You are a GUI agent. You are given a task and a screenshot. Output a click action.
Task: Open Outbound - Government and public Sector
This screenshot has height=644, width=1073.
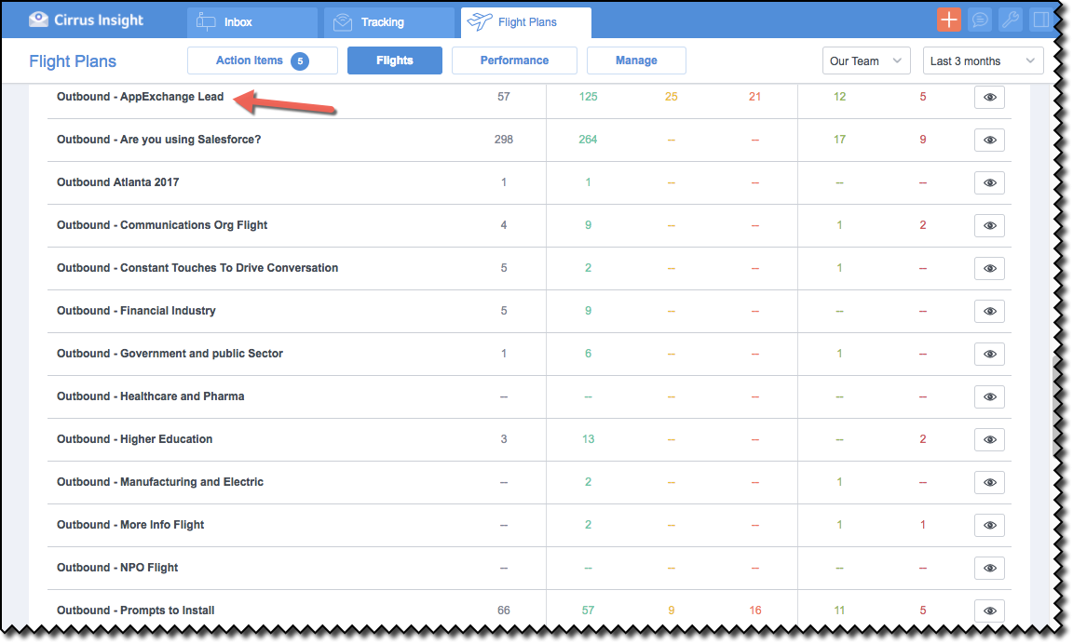(x=170, y=354)
